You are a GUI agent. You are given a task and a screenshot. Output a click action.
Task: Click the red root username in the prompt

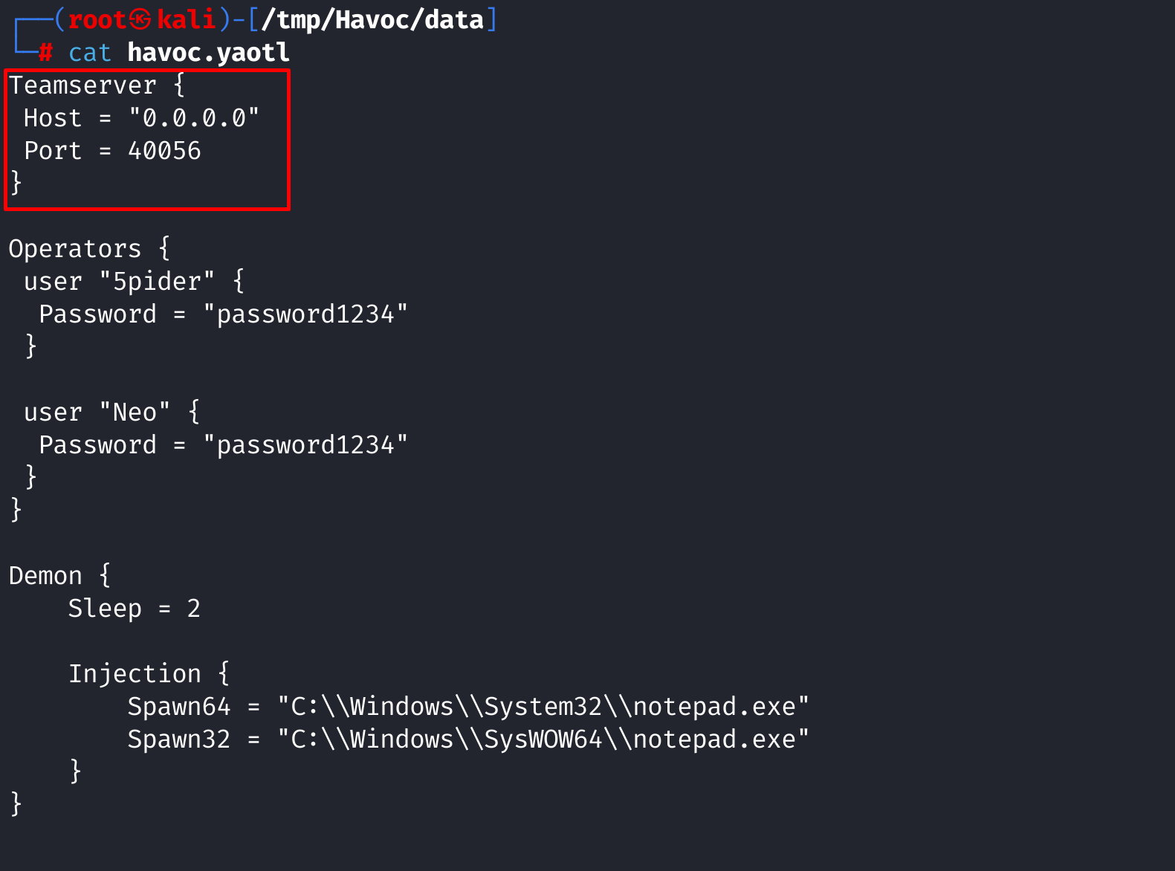(x=97, y=19)
